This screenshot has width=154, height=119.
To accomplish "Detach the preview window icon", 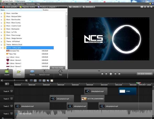I will point(151,7).
